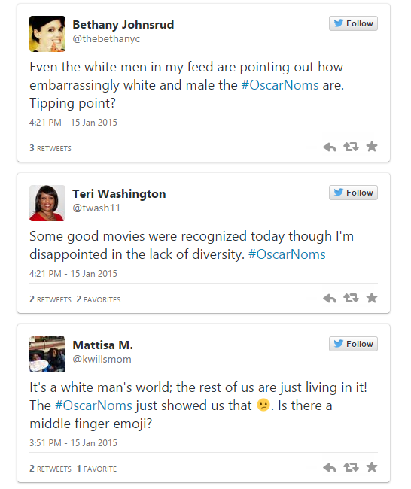Open #OscarNoms hashtag in Teri's tweet
This screenshot has height=489, width=411.
[x=287, y=254]
